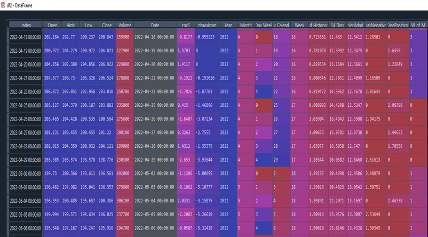Click the Open column header
The width and height of the screenshot is (428, 237).
[x=52, y=25]
